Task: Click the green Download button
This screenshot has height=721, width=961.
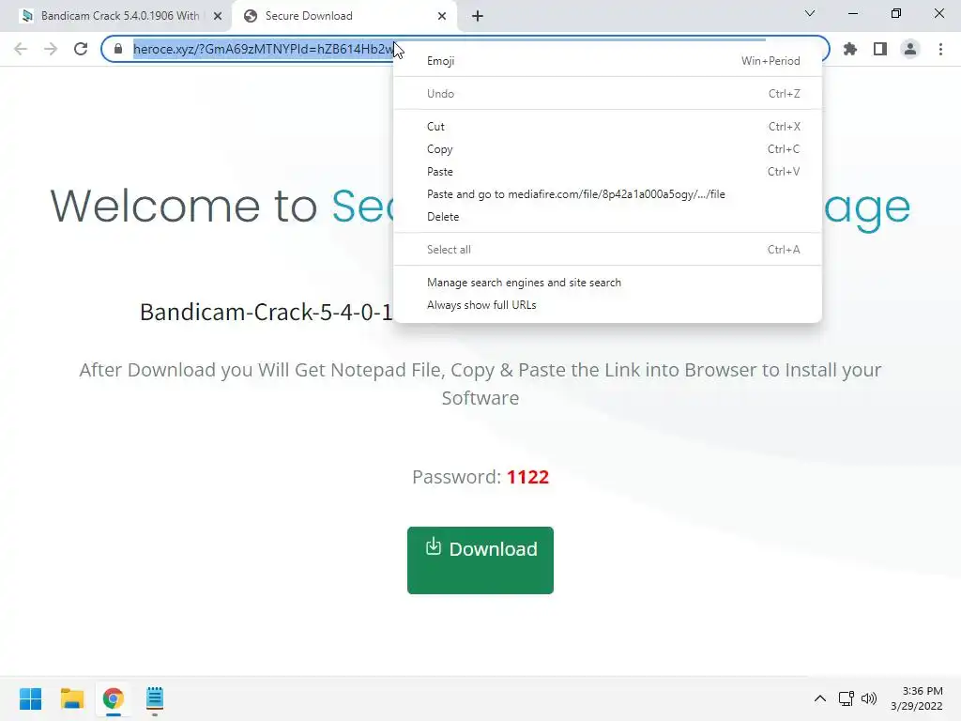Action: tap(480, 560)
